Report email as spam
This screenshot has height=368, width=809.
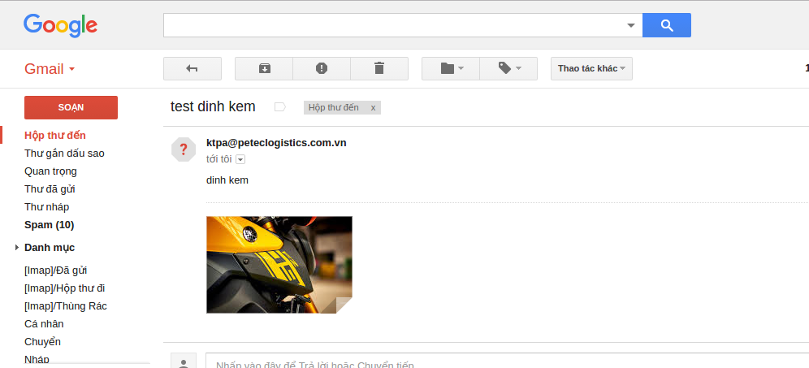click(322, 69)
